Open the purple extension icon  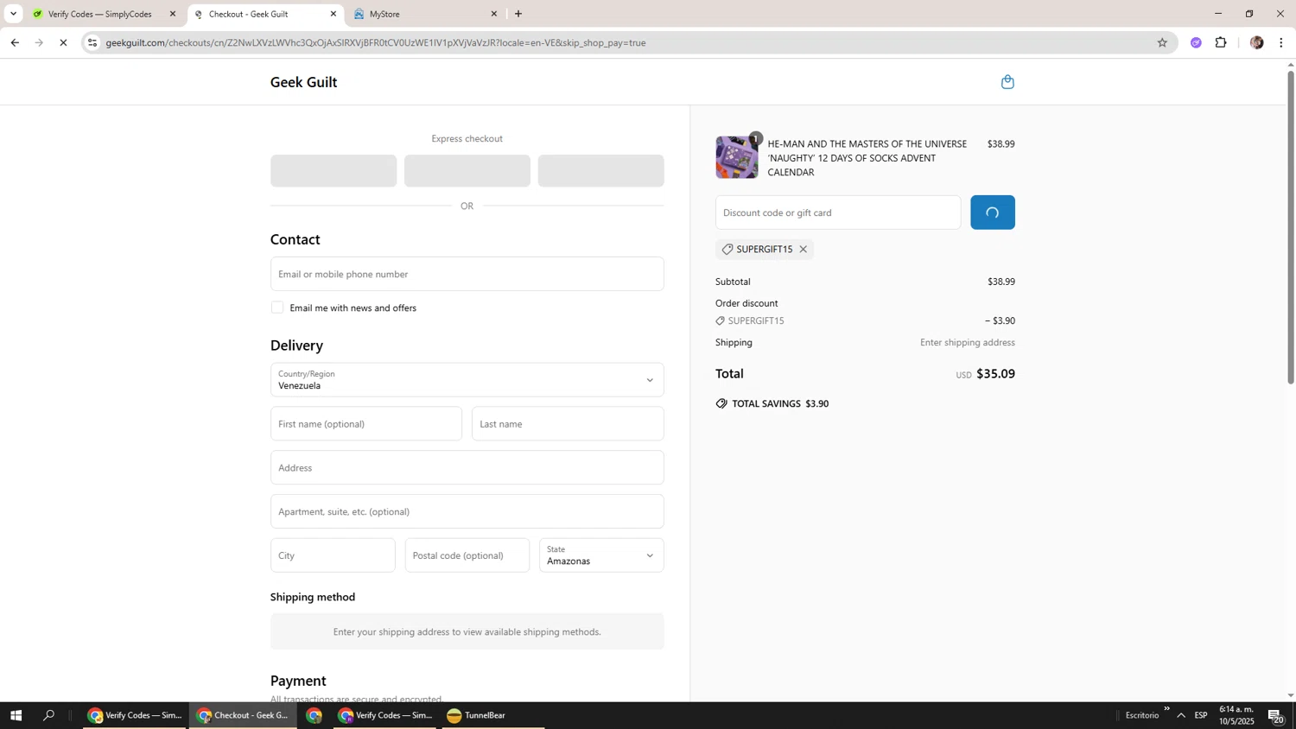(1196, 42)
